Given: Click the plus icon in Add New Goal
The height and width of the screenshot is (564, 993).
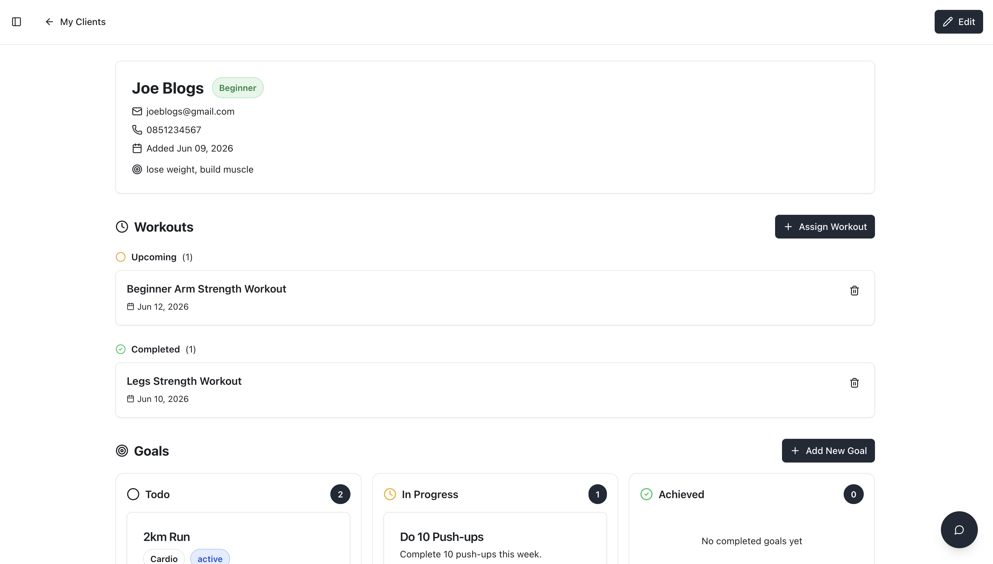Looking at the screenshot, I should coord(795,450).
